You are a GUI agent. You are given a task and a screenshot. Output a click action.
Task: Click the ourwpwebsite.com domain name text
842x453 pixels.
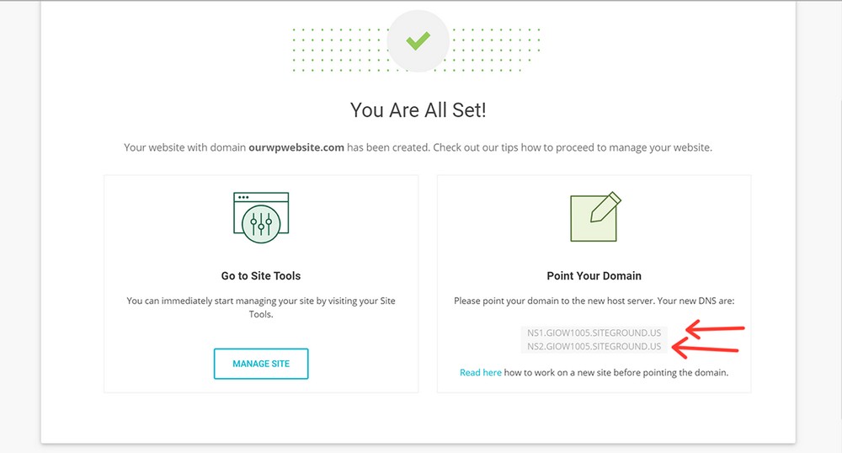click(296, 147)
